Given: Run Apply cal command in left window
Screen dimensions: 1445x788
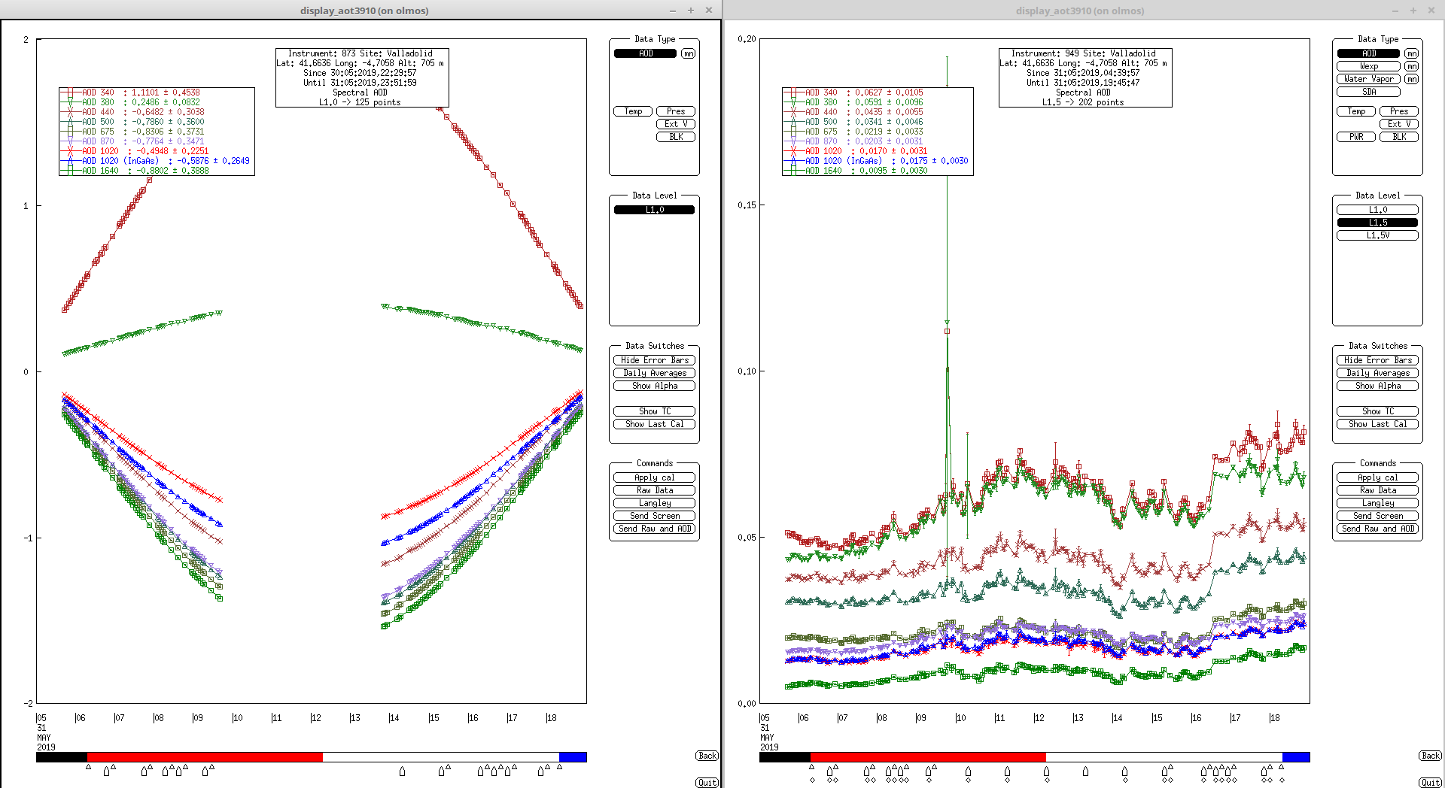Looking at the screenshot, I should point(655,477).
